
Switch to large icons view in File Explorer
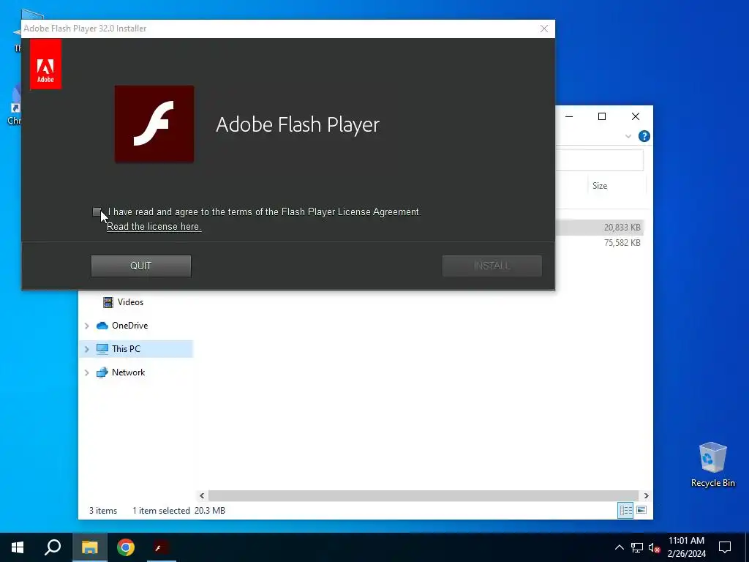point(641,510)
